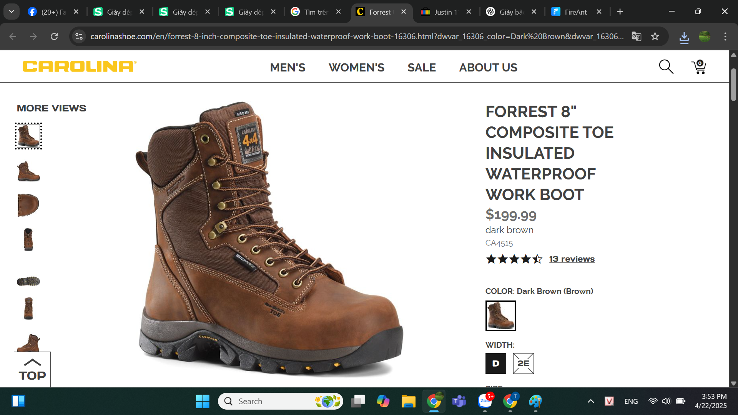Select the toe close-up thumbnail

[28, 205]
